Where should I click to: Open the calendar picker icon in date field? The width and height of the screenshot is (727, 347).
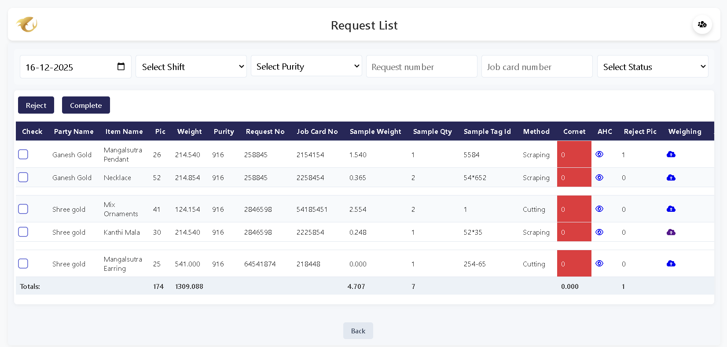click(121, 66)
